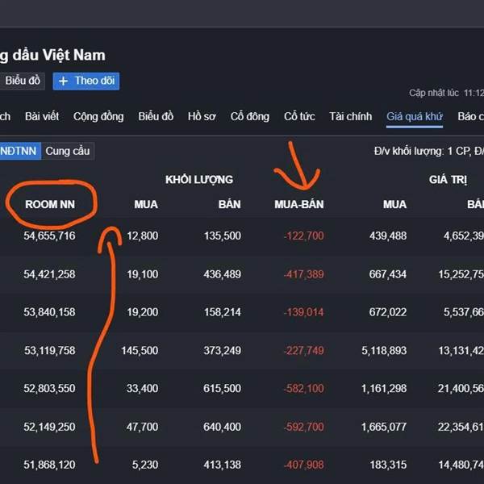Go to the Hồ sơ tab
484x484 pixels.
202,116
